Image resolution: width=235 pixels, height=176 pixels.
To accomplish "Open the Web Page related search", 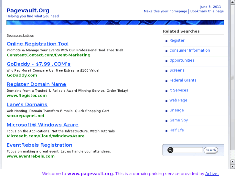I will (178, 100).
